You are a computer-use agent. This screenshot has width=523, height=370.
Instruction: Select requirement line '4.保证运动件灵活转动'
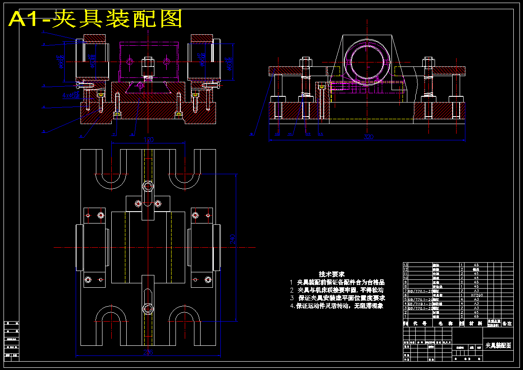point(336,306)
